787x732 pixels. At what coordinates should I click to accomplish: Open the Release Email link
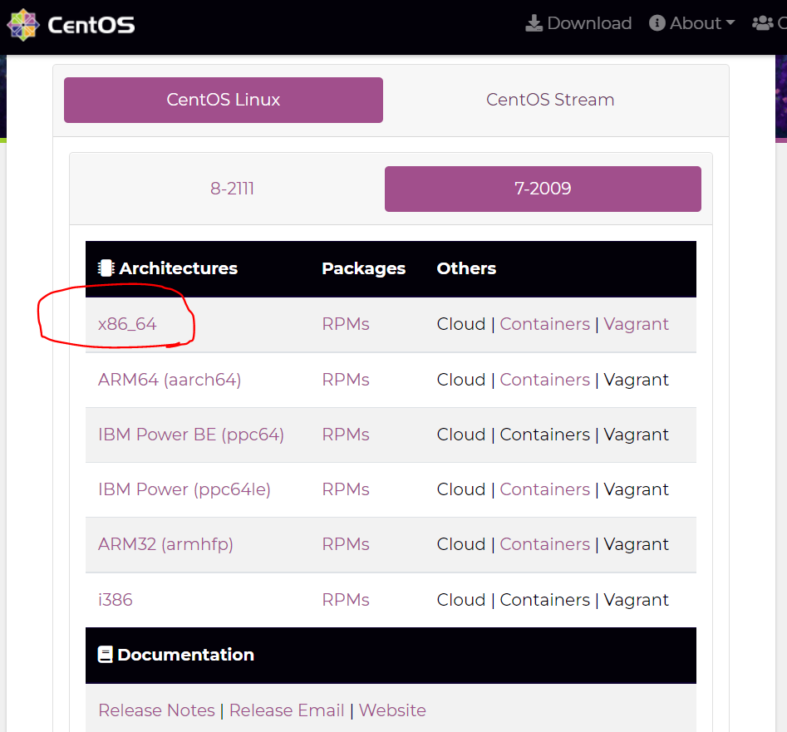[287, 710]
